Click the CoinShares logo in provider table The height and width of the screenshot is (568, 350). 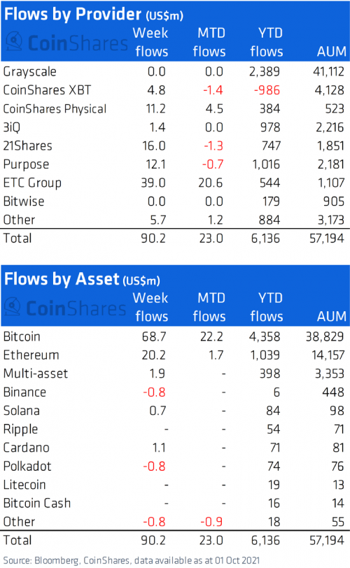pos(67,43)
